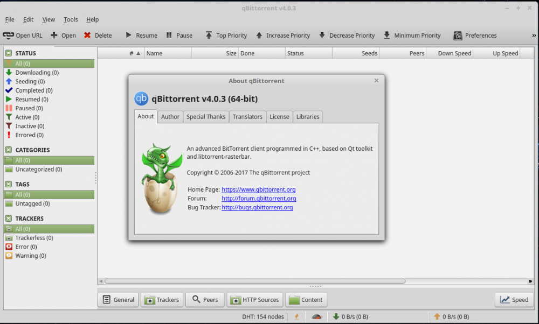The height and width of the screenshot is (324, 539).
Task: Click the connection status flame icon
Action: (x=296, y=316)
